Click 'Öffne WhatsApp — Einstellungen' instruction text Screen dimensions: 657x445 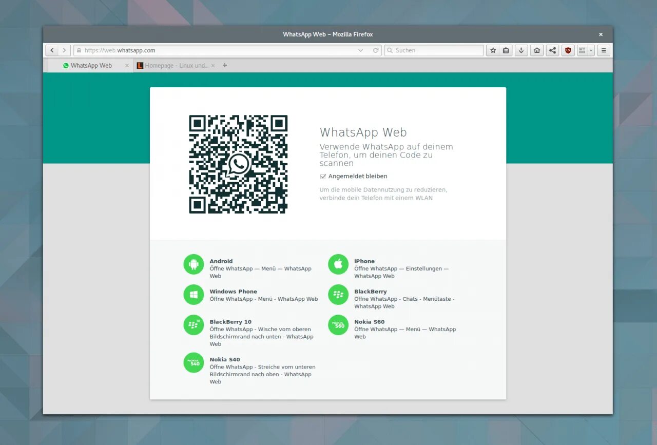point(401,272)
